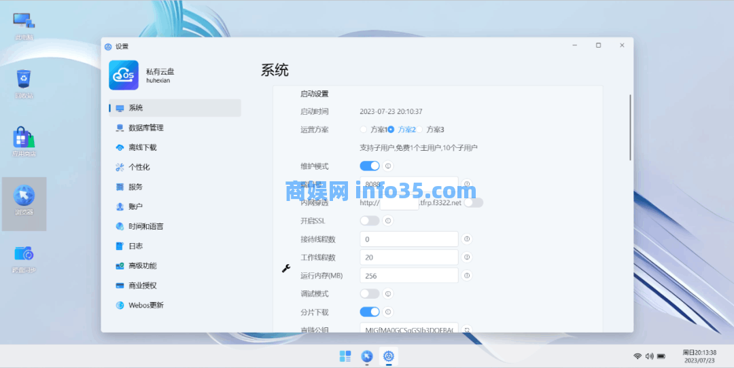Maximize the 设置 window
The height and width of the screenshot is (368, 734).
pos(598,45)
